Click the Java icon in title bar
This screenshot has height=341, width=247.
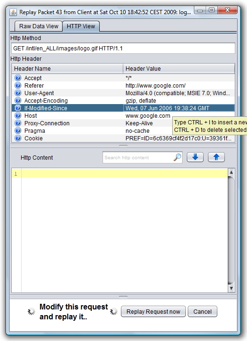point(13,12)
